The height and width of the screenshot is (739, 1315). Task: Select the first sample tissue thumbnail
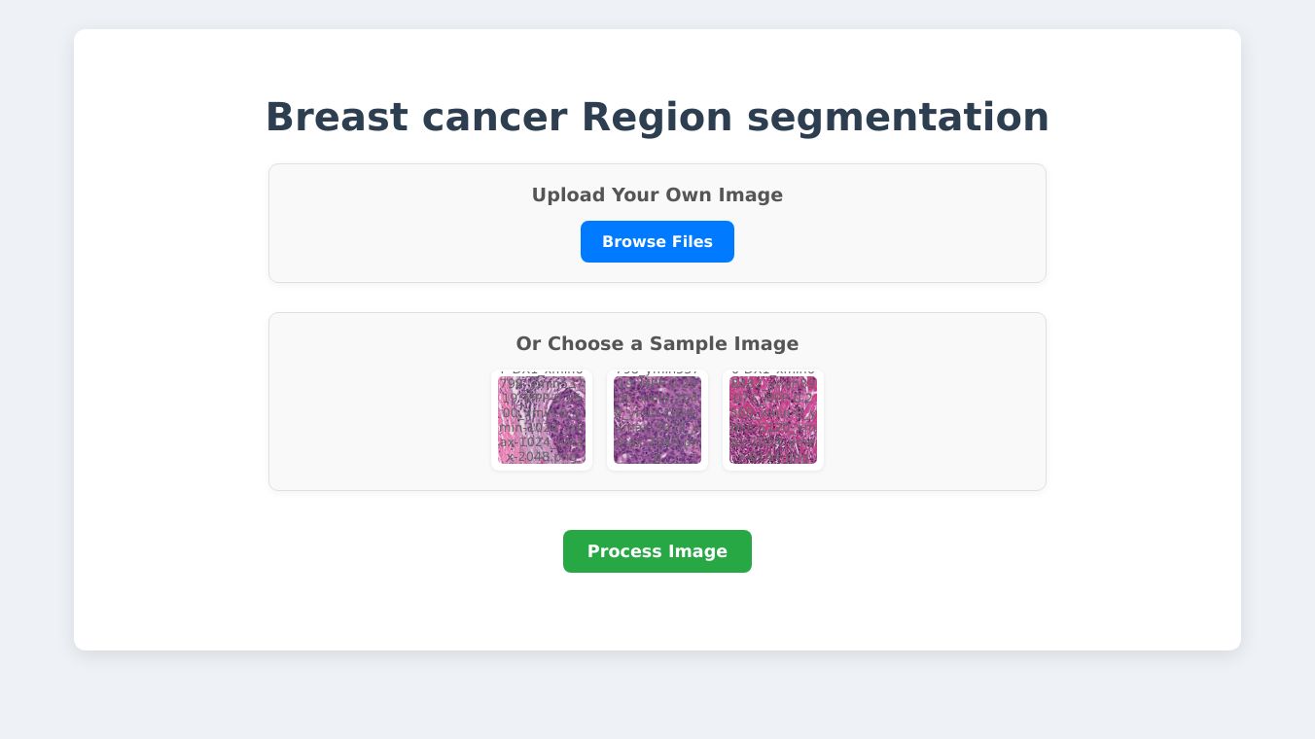point(542,420)
